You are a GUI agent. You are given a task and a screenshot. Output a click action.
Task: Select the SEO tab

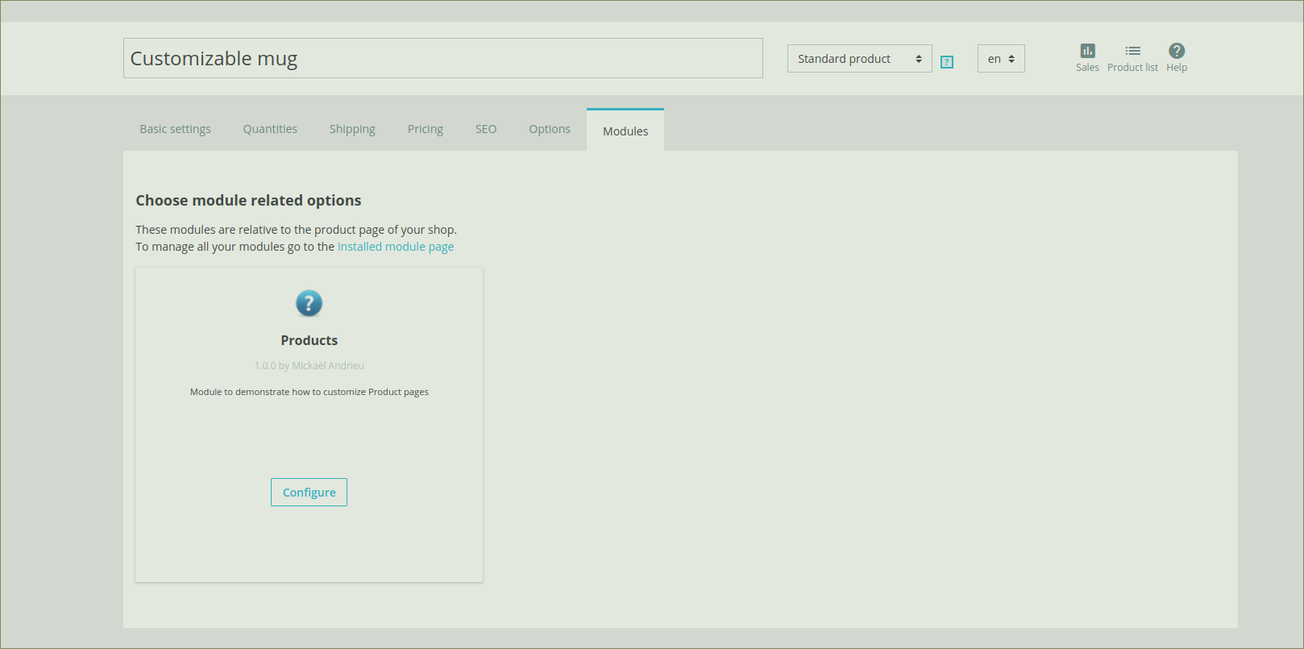click(x=486, y=129)
